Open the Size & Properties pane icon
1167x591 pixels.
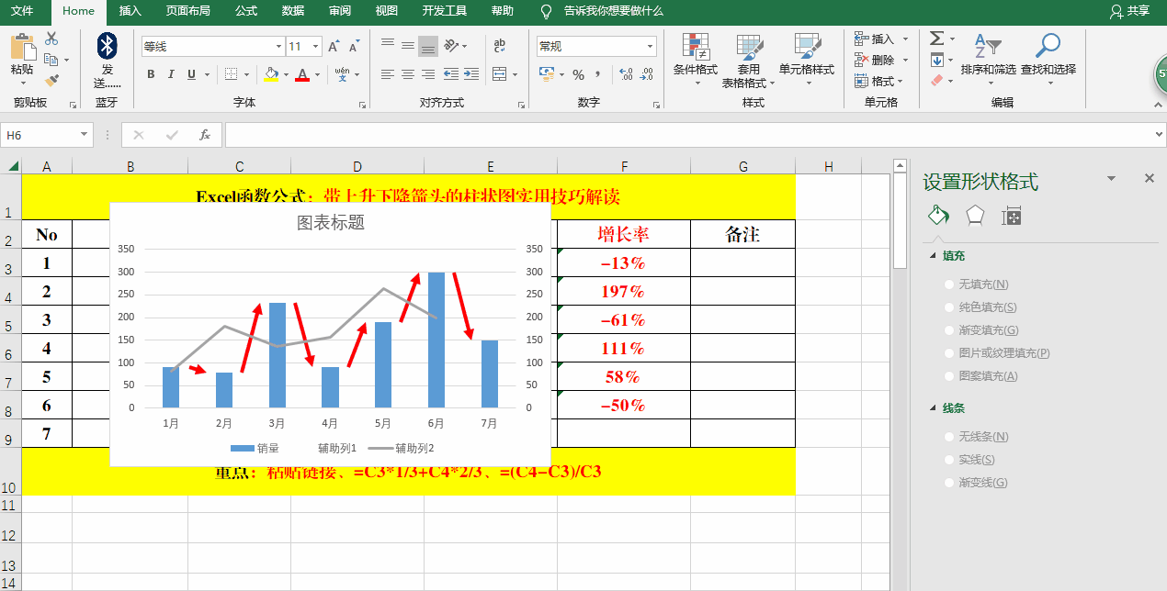[1012, 216]
